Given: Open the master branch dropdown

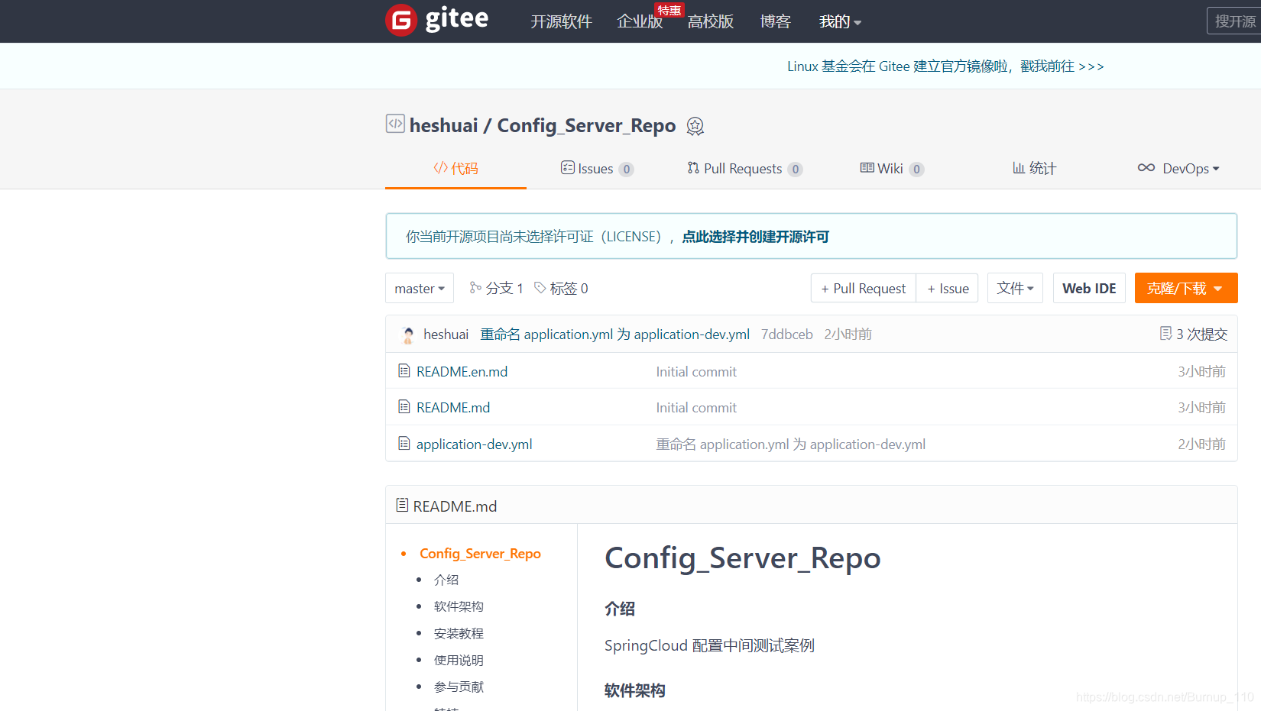Looking at the screenshot, I should pyautogui.click(x=420, y=288).
